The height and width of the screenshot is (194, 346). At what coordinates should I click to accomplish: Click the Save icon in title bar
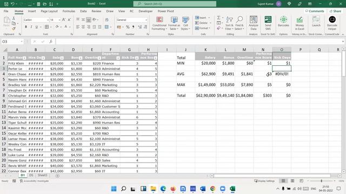[x=6, y=4]
